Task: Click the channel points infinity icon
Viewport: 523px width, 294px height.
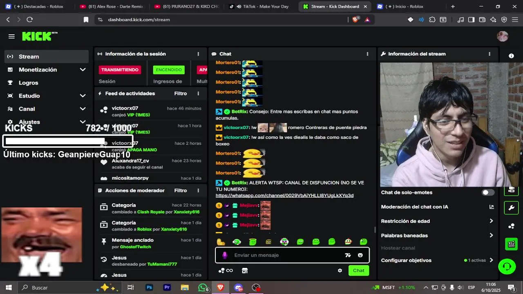Action: pos(226,270)
